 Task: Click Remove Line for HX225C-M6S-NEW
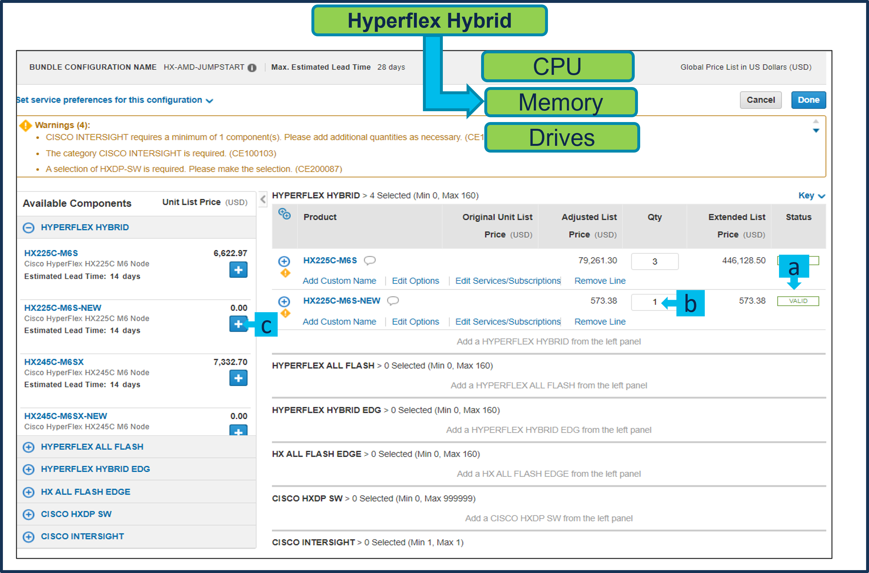pyautogui.click(x=600, y=322)
